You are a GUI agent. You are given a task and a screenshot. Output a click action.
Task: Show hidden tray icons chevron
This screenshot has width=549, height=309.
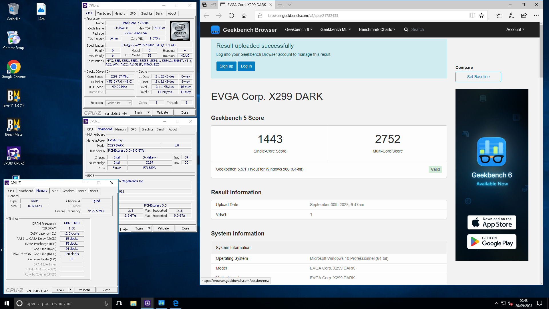496,303
